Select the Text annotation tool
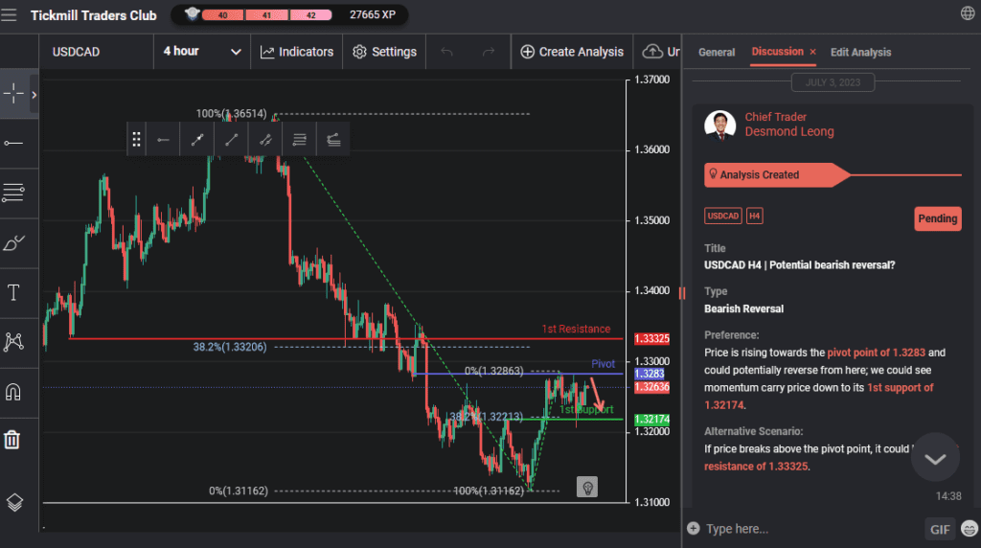Screen dimensions: 981x548 [14, 292]
